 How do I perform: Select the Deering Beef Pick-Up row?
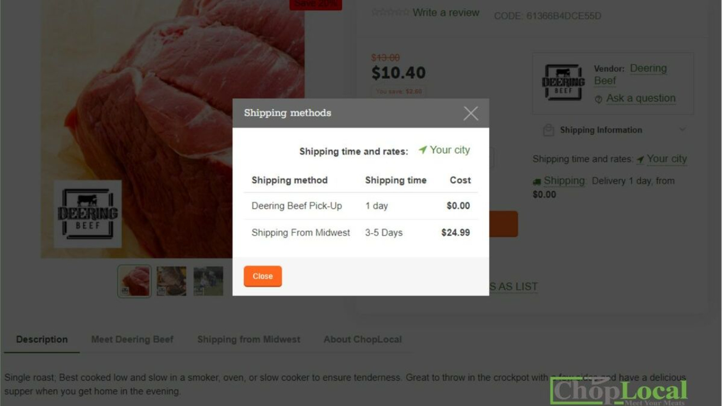point(360,206)
